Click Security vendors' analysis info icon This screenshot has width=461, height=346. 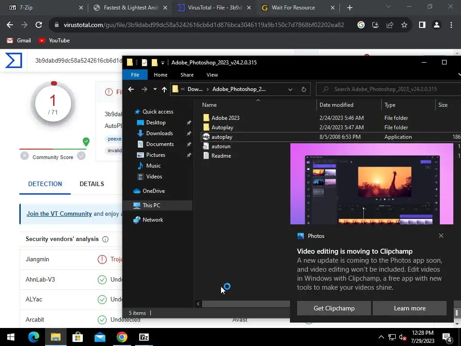click(105, 239)
